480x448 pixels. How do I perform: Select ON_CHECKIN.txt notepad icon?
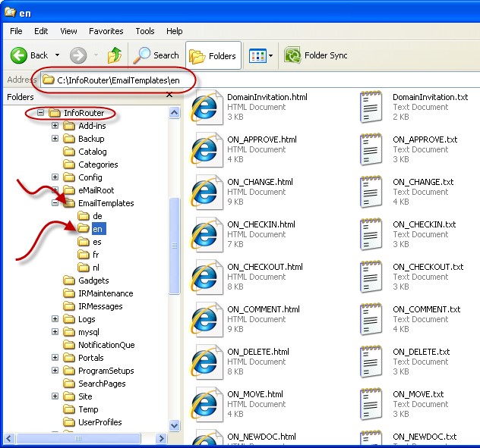point(371,234)
